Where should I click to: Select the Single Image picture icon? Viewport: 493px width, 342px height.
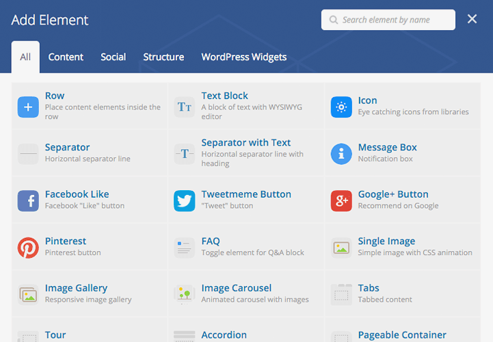click(x=341, y=248)
